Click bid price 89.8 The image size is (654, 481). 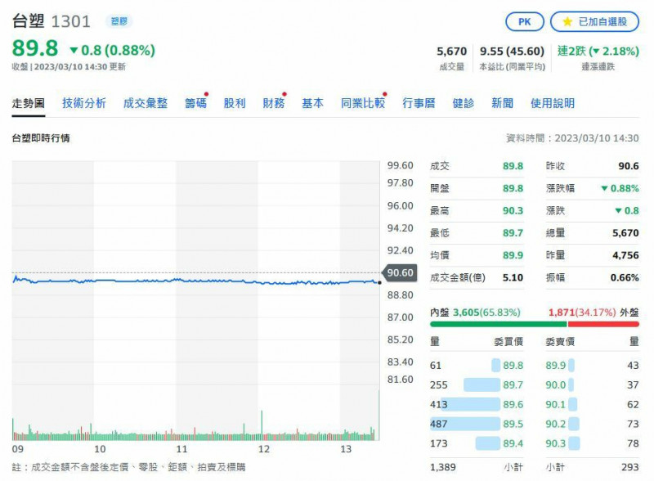point(513,366)
